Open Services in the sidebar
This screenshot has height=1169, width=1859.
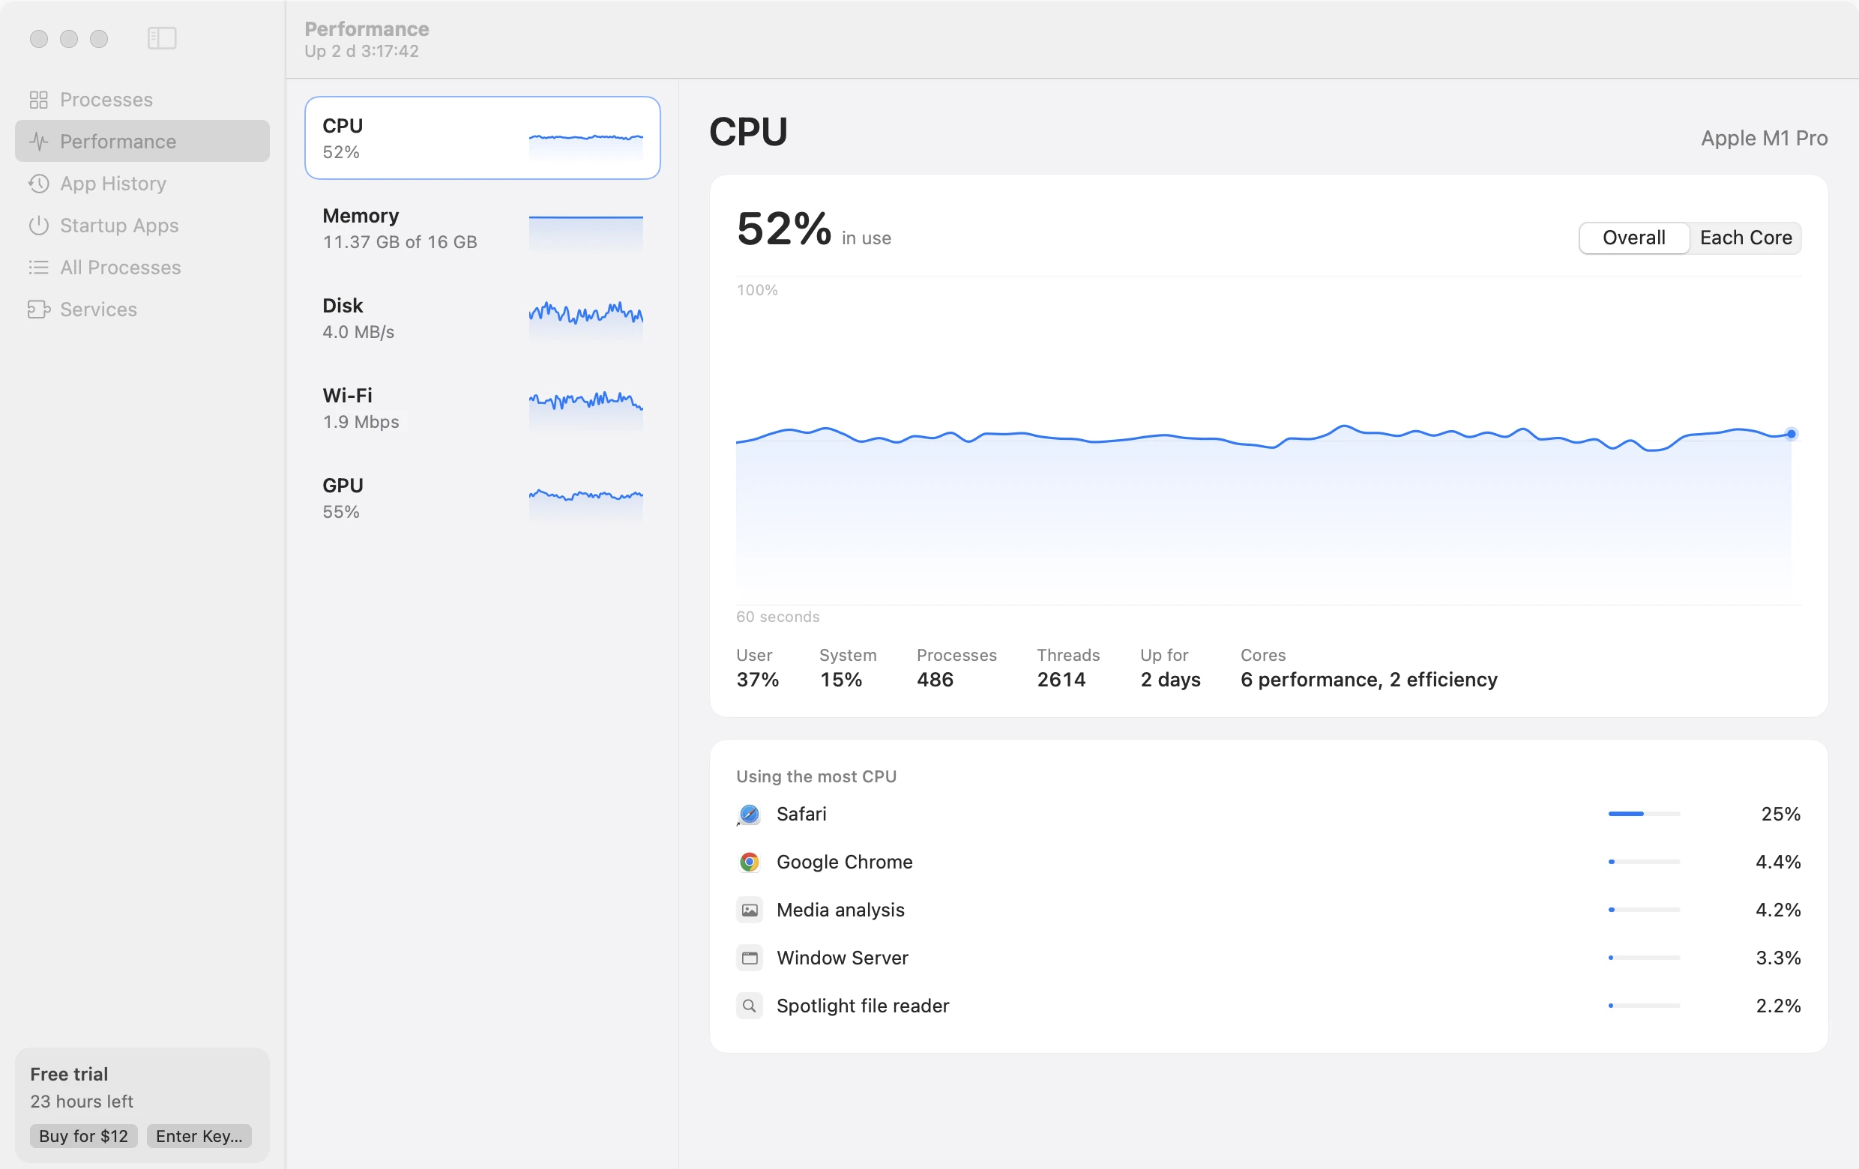pos(142,309)
